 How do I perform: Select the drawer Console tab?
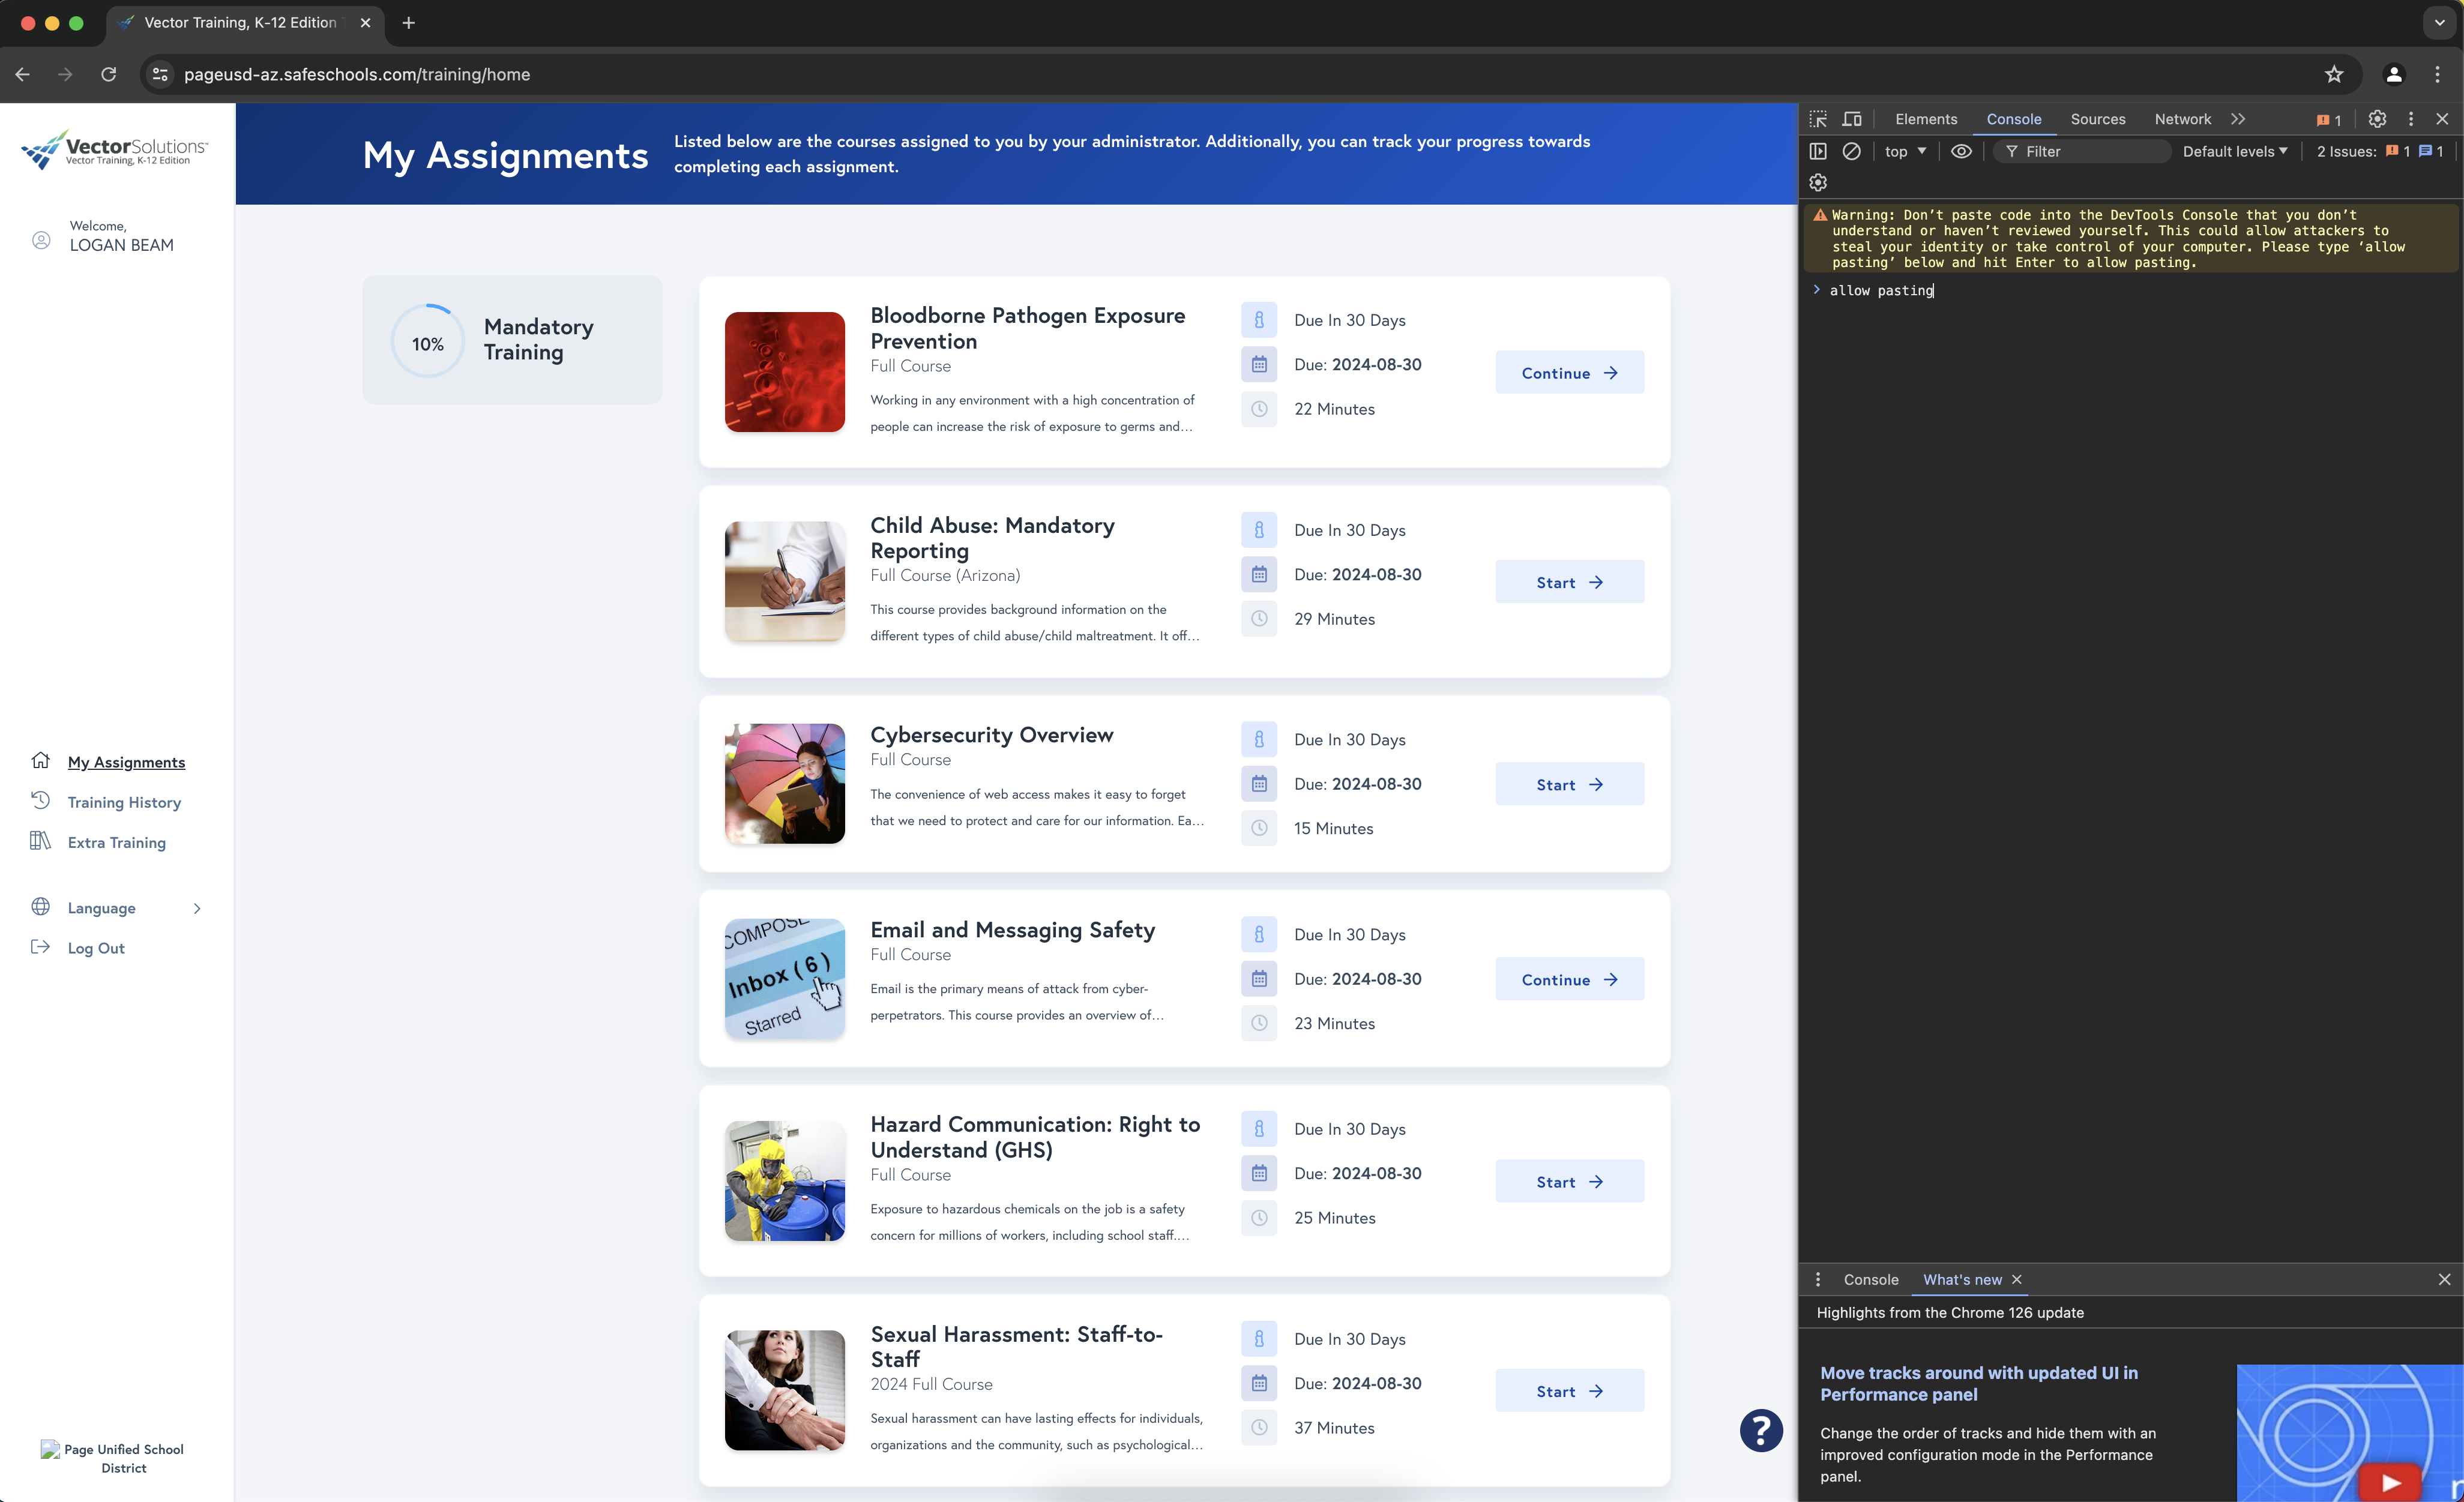tap(1870, 1279)
